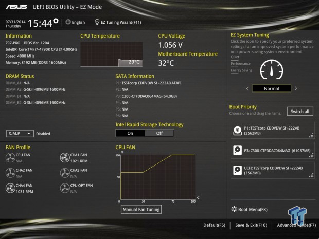Select boot entry P1: TSSTcorp CDDVDW SH-222AB
319x239 pixels.
273,130
